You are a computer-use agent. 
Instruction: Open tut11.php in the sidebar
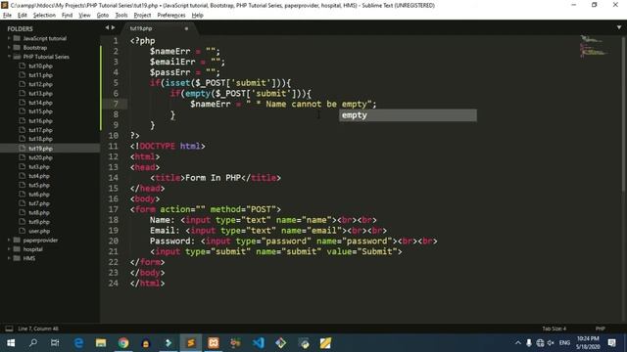pos(40,75)
